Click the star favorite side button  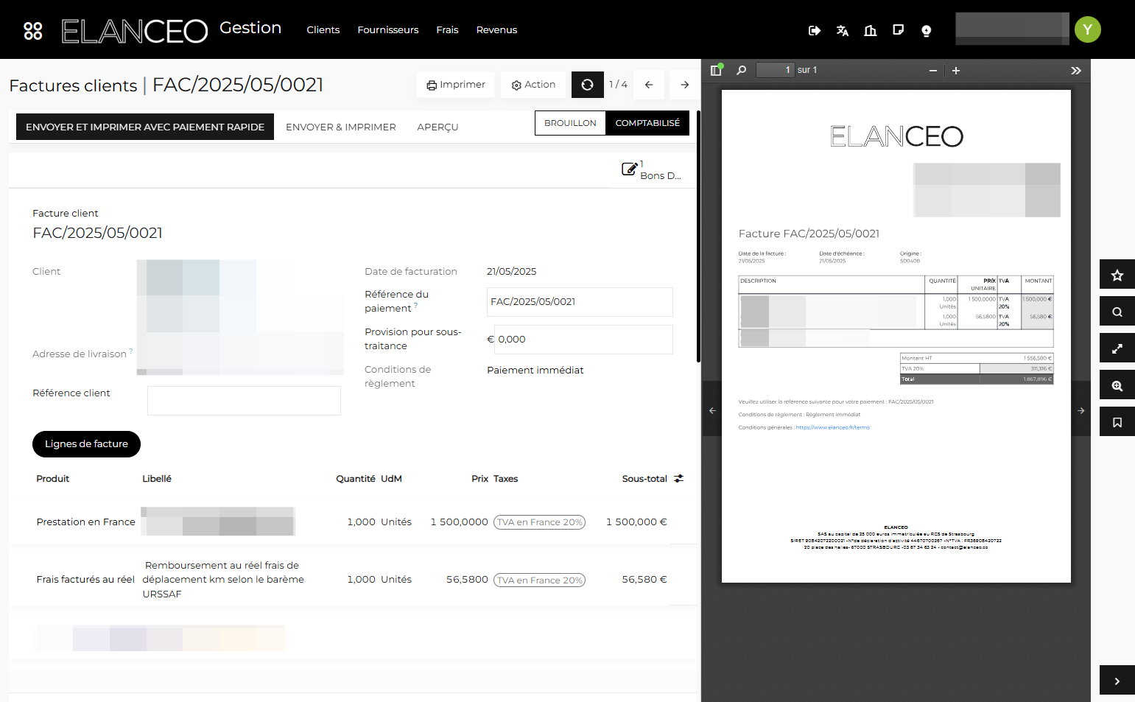tap(1117, 274)
